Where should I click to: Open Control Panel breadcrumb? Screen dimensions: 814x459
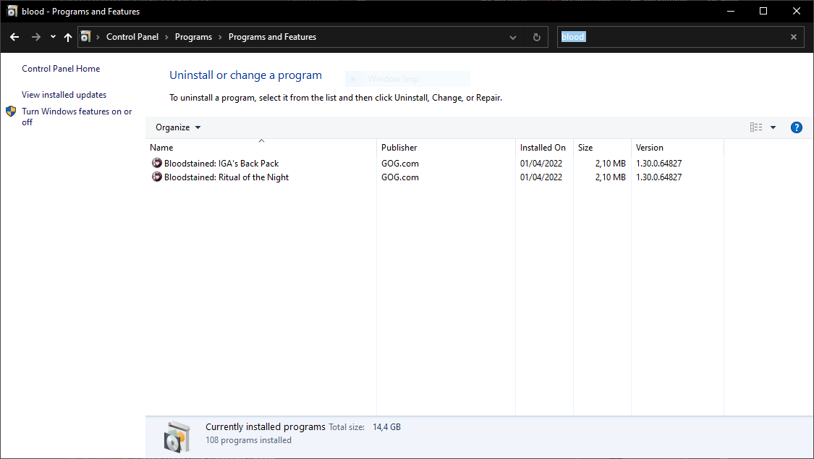pyautogui.click(x=132, y=37)
